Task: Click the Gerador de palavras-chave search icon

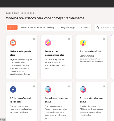Action: (48, 90)
